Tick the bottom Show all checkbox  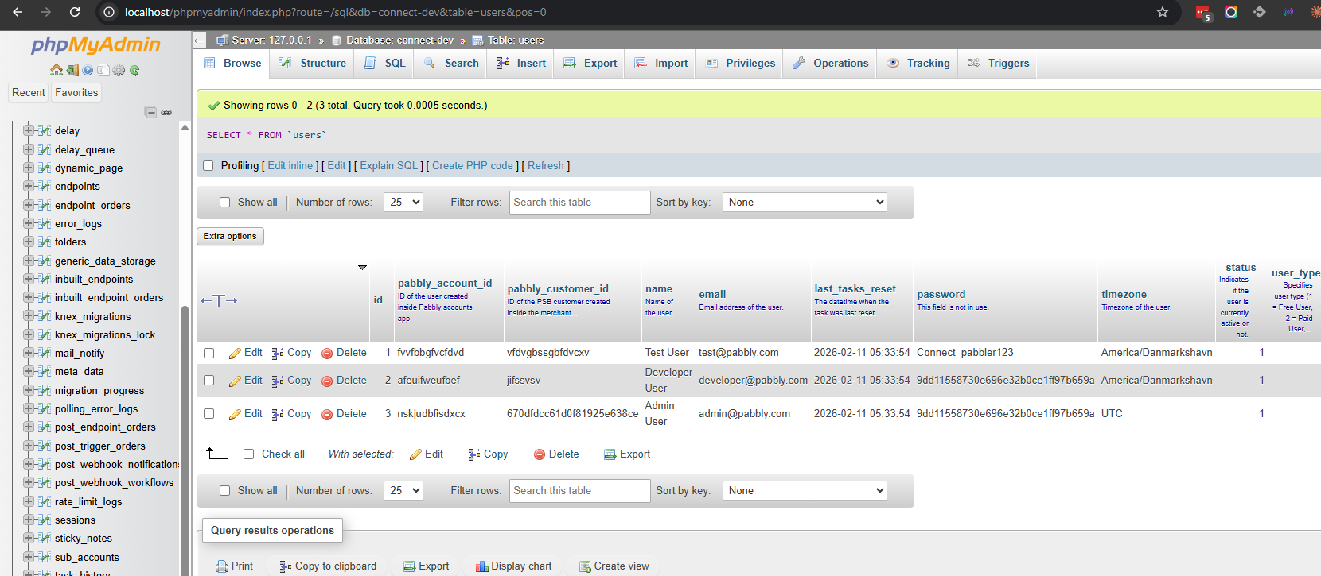point(224,491)
